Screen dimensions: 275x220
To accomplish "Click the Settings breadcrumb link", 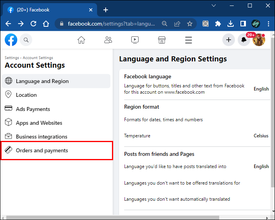I will 12,58.
